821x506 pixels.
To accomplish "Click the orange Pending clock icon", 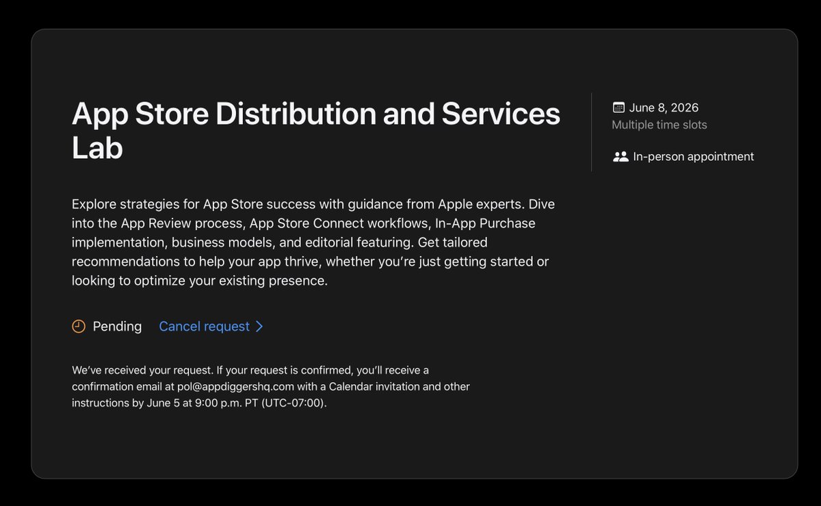I will pos(79,327).
